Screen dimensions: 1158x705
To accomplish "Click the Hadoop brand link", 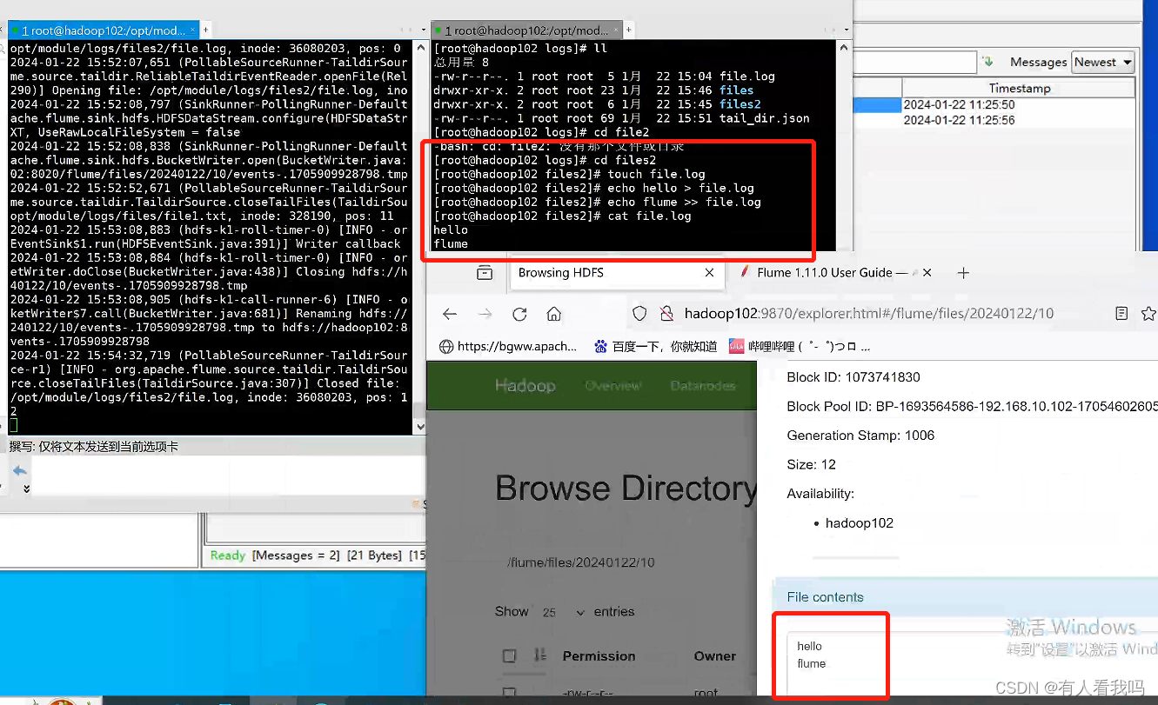I will pos(525,385).
